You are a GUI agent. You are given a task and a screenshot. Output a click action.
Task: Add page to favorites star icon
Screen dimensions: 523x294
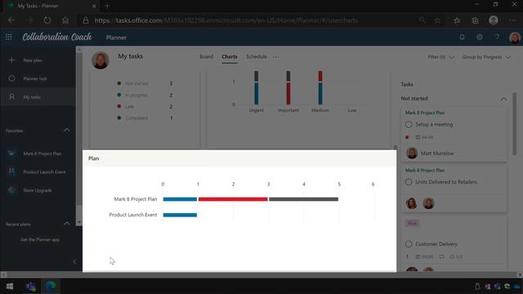click(438, 20)
